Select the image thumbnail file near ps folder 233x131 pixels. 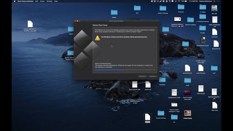tap(187, 113)
